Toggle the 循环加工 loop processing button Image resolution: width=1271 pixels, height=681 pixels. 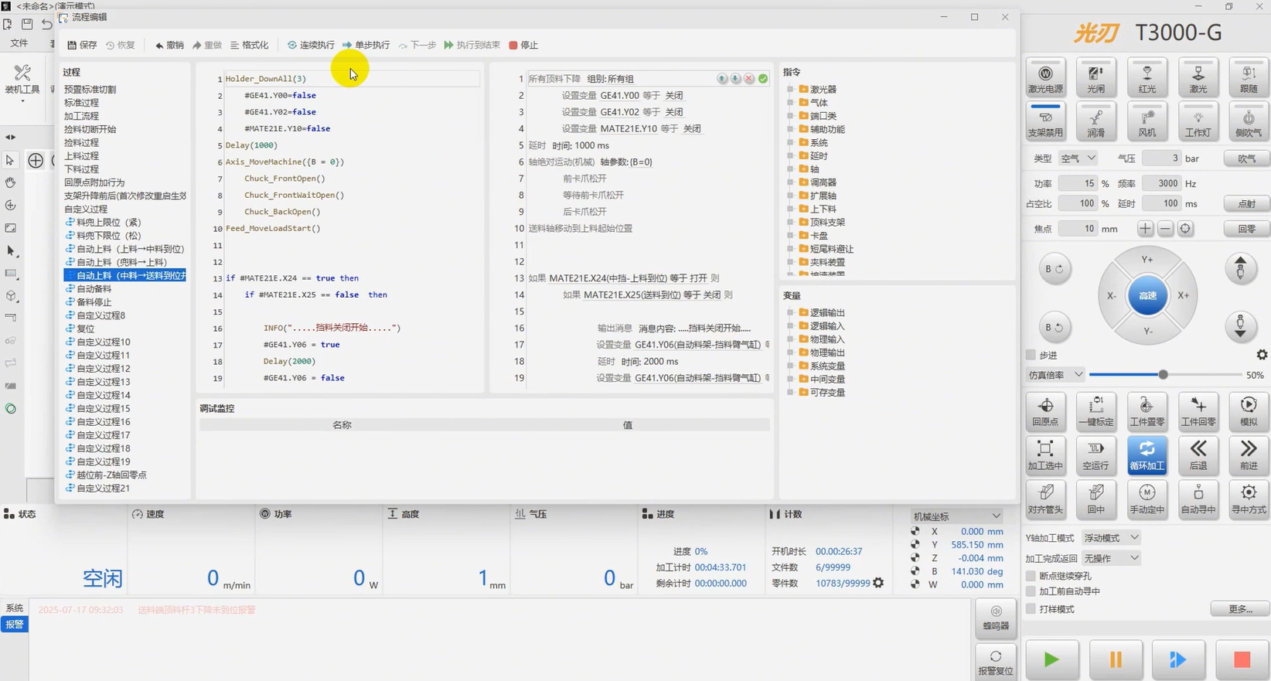[1147, 455]
